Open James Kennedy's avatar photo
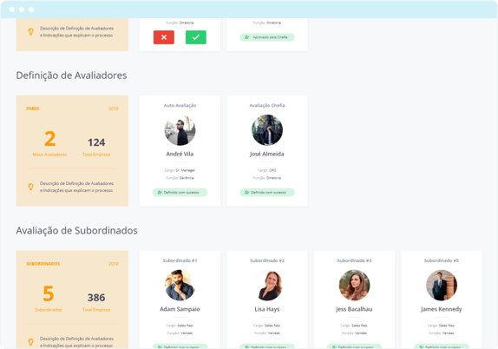The width and height of the screenshot is (498, 349). click(441, 286)
